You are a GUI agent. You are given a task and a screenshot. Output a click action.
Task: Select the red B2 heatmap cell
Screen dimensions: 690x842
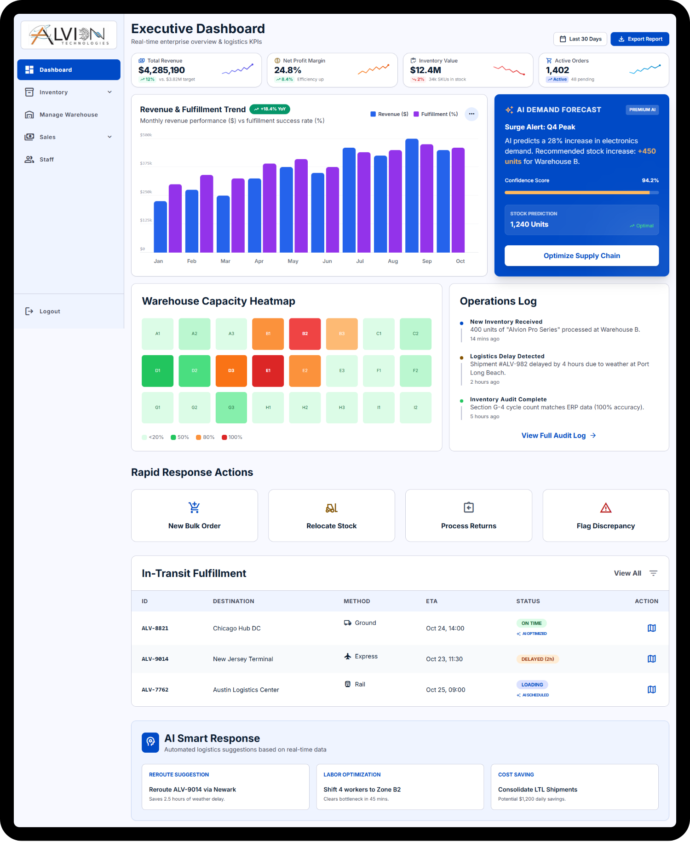coord(305,334)
